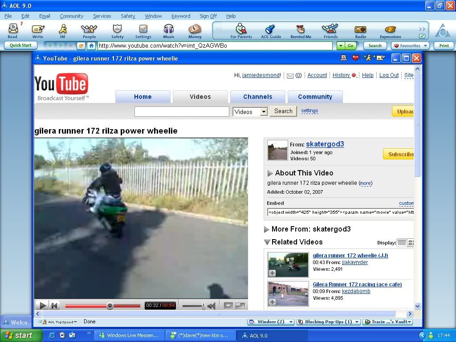Toggle video player size icon

[240, 305]
